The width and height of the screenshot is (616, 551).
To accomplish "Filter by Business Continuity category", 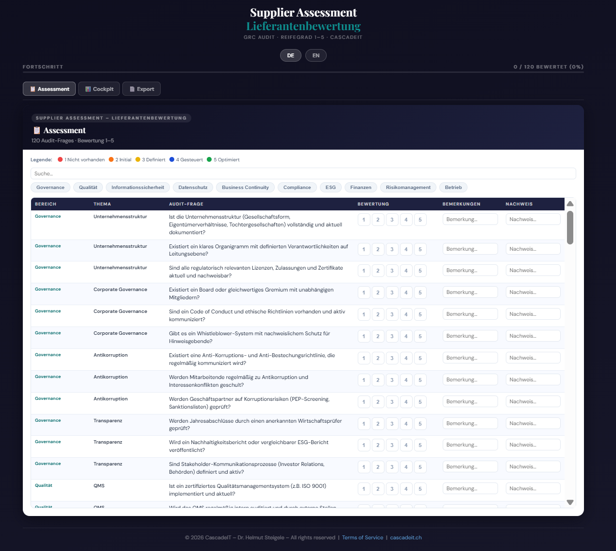I will (x=245, y=188).
